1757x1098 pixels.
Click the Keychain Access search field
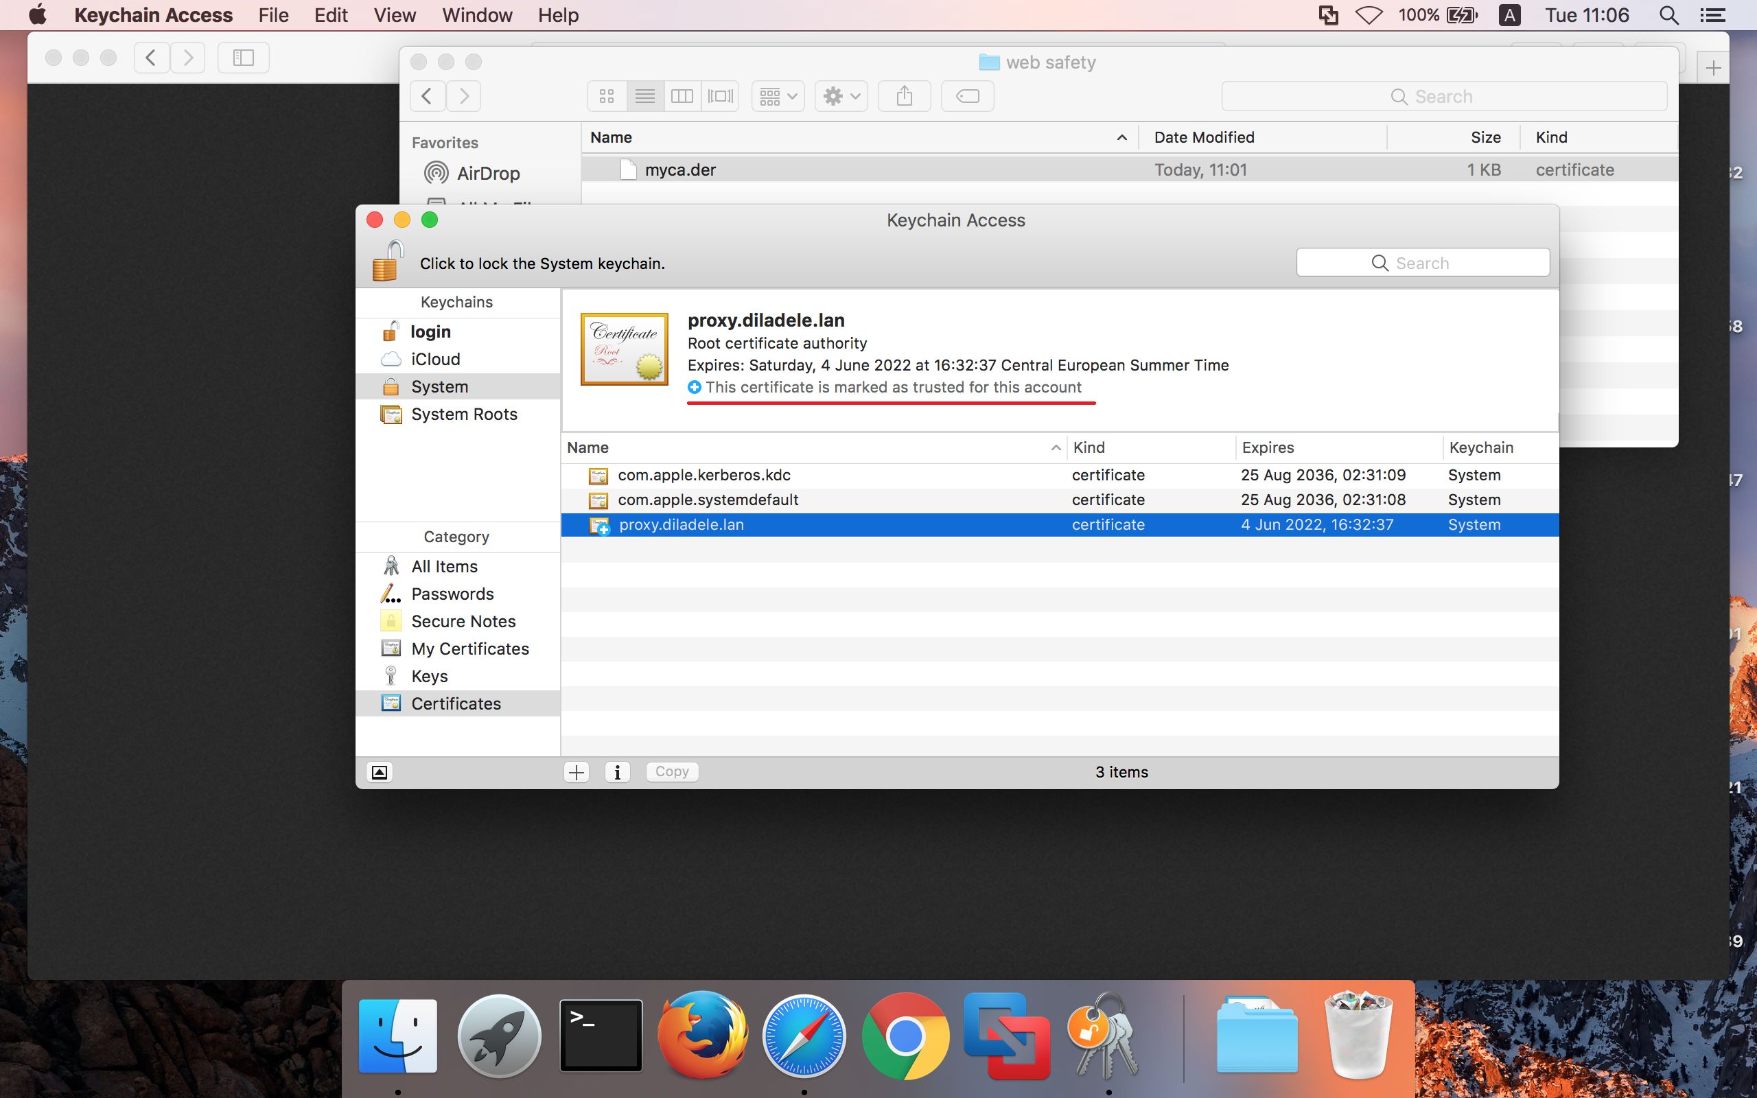click(1422, 263)
